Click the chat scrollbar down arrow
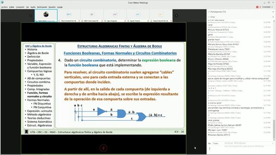The height and width of the screenshot is (155, 276). point(274,140)
